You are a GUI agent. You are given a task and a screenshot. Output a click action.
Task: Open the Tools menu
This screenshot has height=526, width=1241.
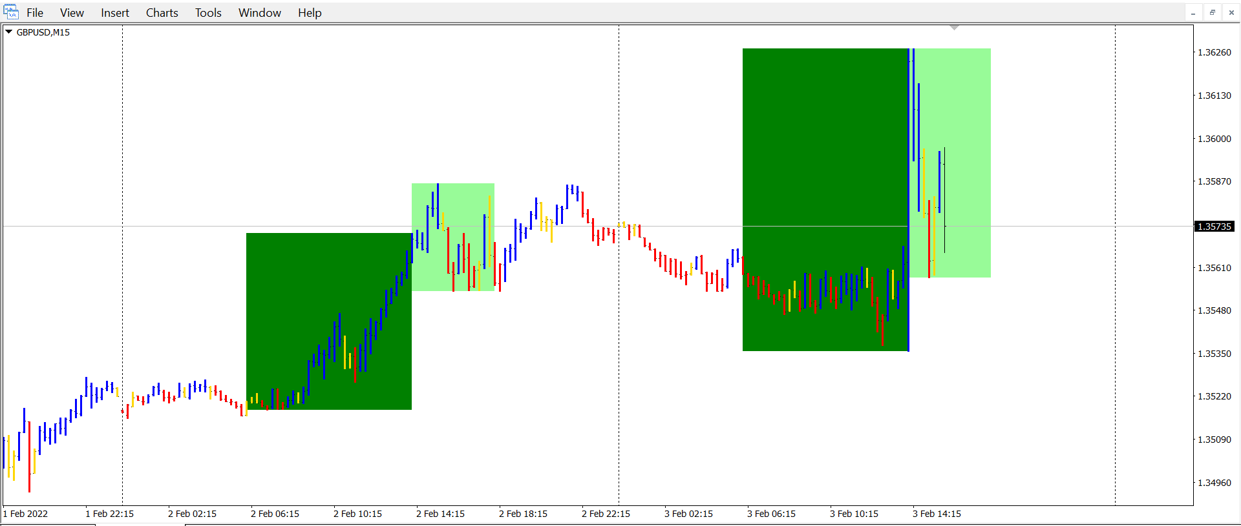point(208,13)
